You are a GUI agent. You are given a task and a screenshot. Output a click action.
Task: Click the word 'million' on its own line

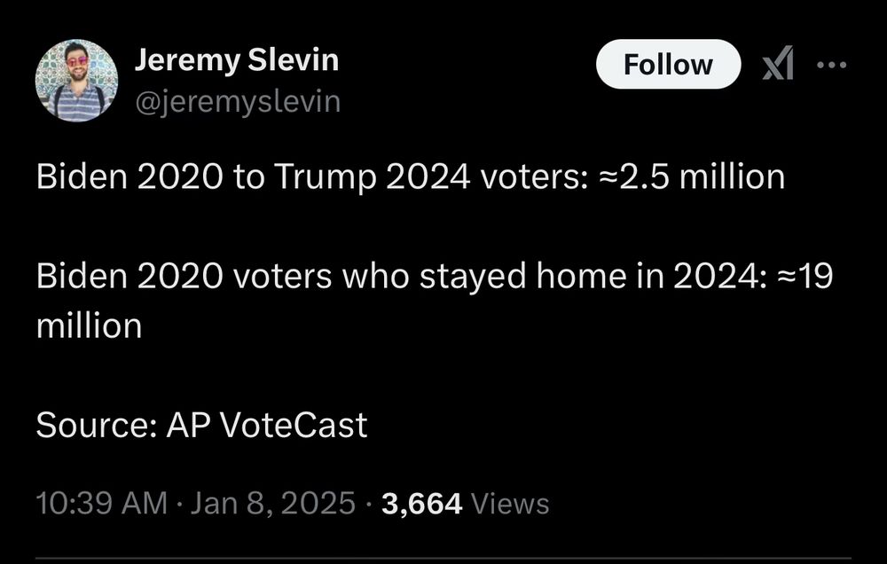pos(89,326)
